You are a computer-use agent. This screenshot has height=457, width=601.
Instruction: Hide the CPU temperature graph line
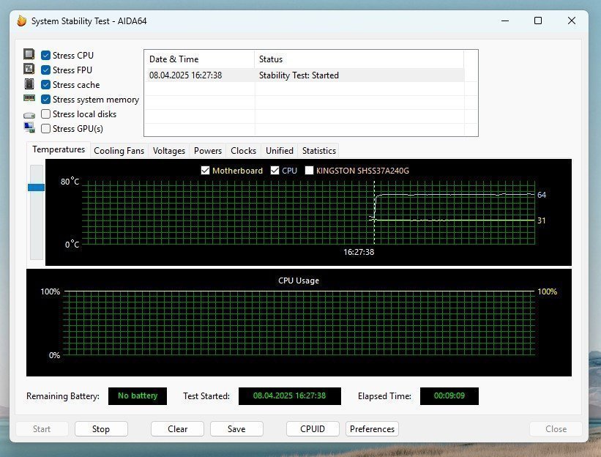(275, 170)
